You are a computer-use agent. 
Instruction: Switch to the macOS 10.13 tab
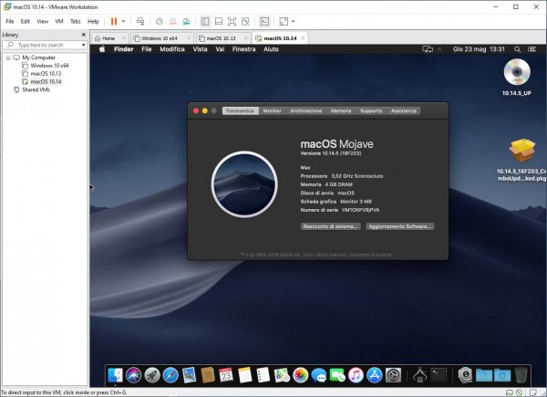click(x=223, y=38)
